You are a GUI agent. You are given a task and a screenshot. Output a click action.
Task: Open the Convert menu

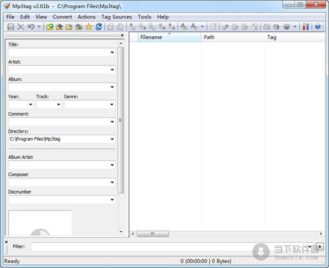pyautogui.click(x=63, y=17)
